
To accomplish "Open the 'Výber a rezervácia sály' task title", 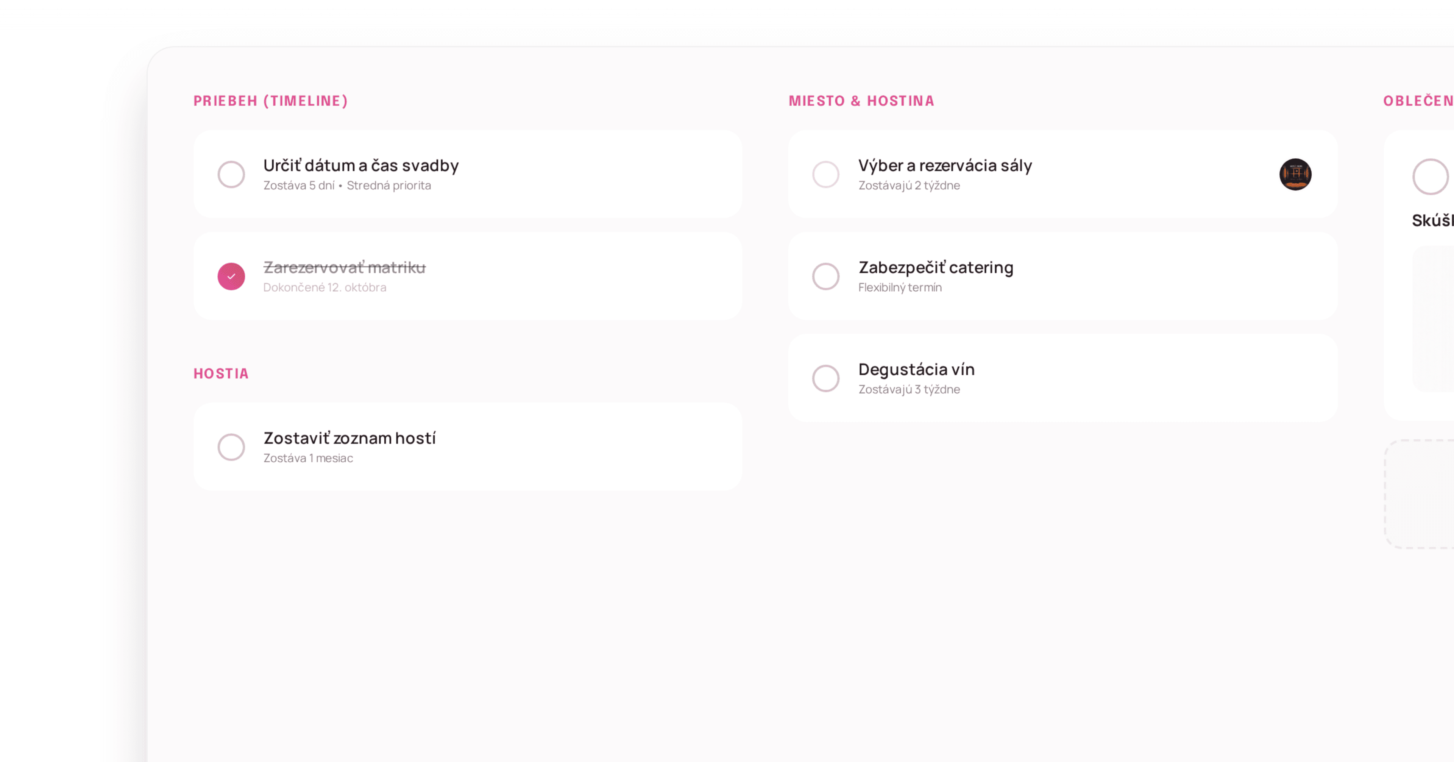I will tap(945, 166).
